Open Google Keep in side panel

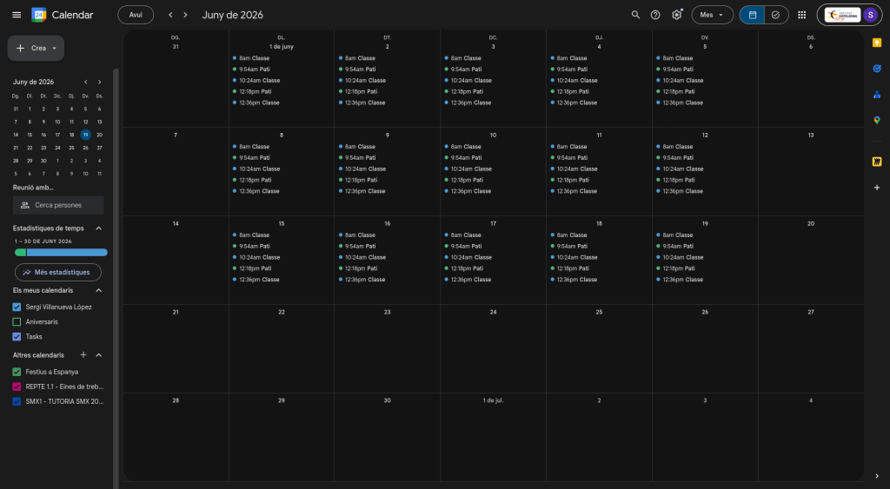tap(876, 42)
